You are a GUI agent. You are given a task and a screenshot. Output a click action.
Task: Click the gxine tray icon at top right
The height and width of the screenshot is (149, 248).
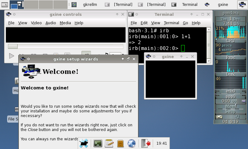(242, 5)
